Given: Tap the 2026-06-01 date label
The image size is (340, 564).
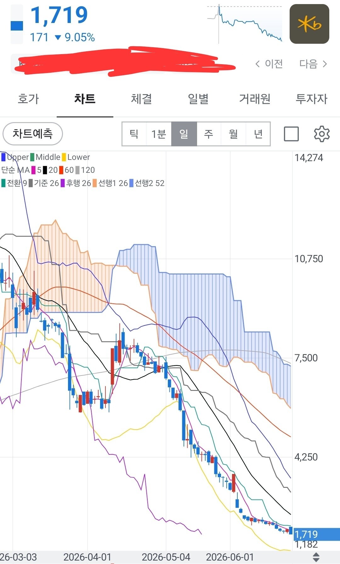Looking at the screenshot, I should click(230, 557).
